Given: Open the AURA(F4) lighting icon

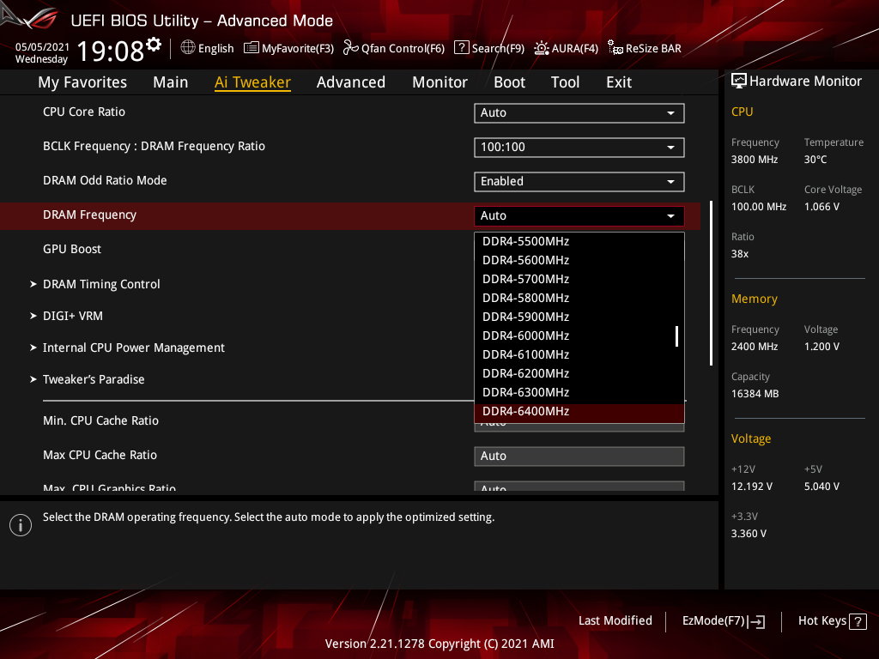Looking at the screenshot, I should click(542, 48).
